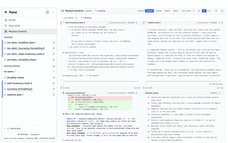Click the Mission Control grid icon in header
This screenshot has width=228, height=143.
click(63, 11)
